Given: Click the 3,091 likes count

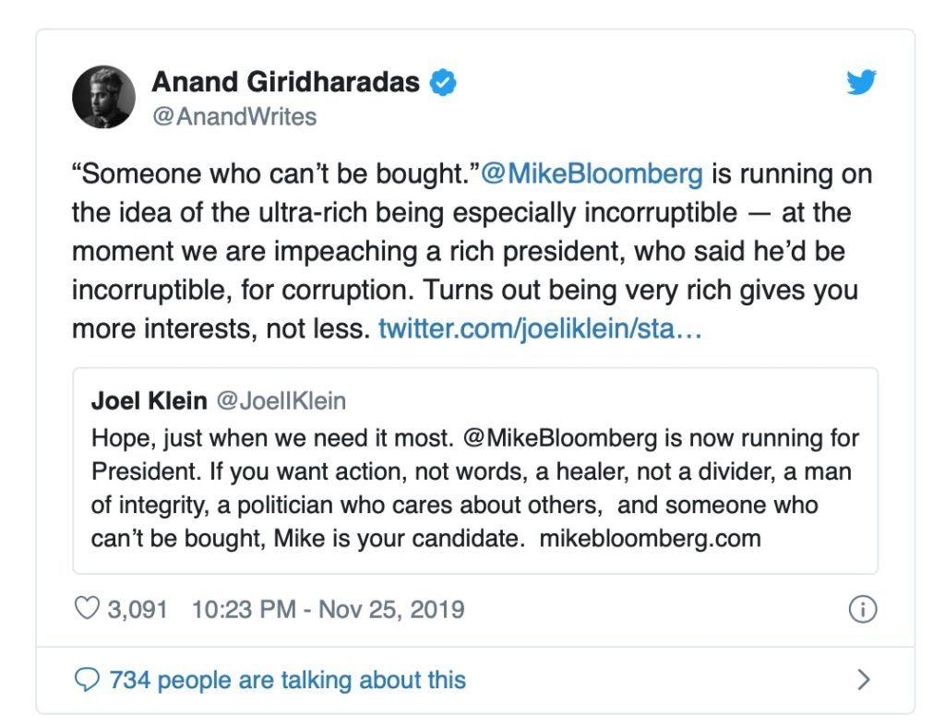Looking at the screenshot, I should tap(138, 610).
